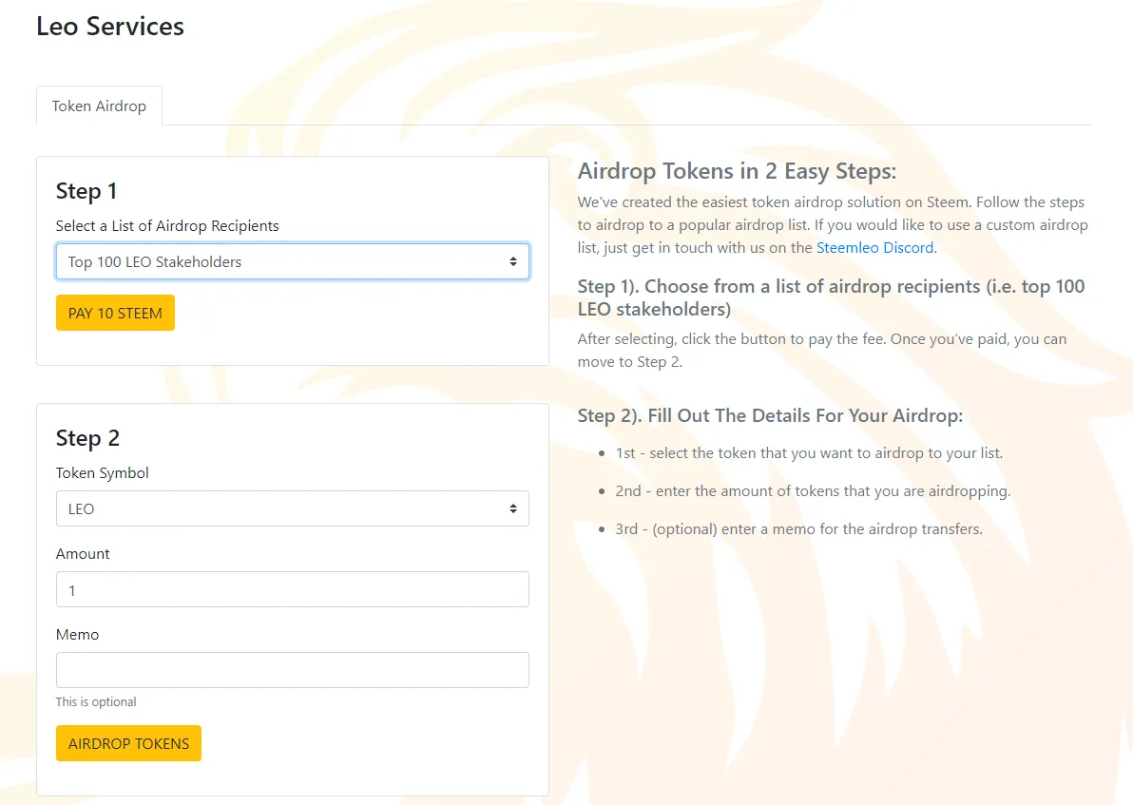Click the PAY 10 STEEM button

tap(116, 313)
